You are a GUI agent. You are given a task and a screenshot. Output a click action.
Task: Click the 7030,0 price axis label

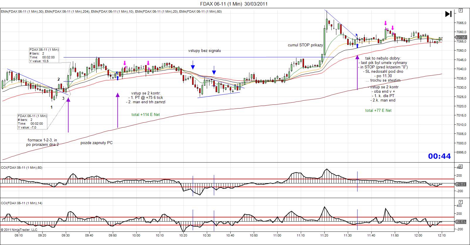point(462,87)
